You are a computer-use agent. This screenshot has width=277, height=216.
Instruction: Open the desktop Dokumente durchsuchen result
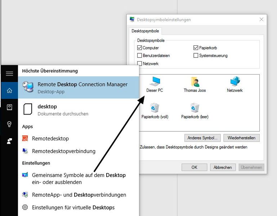79,110
